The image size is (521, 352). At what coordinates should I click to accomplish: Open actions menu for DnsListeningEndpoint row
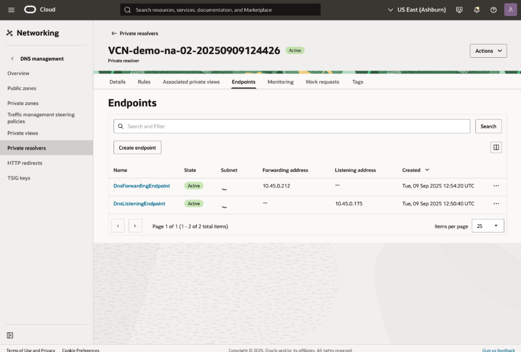point(496,204)
